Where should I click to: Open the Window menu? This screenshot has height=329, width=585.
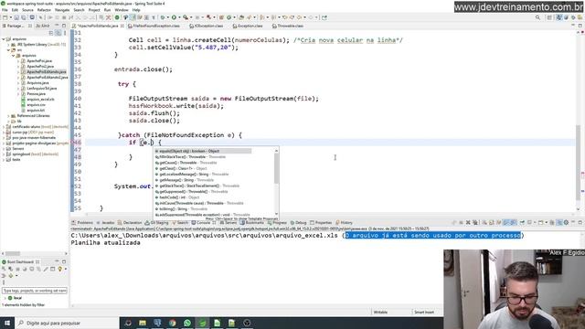[x=122, y=10]
